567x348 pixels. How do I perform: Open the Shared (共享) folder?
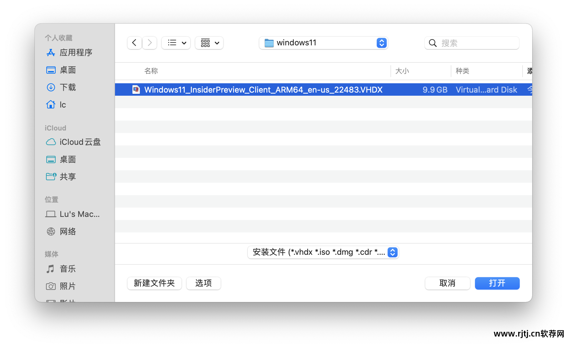click(61, 177)
